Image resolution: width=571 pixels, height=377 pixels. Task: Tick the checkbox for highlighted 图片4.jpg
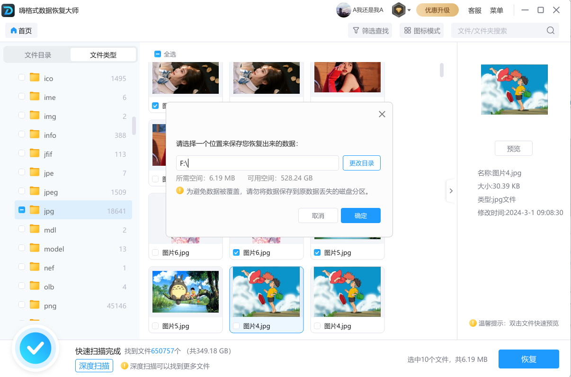pos(236,326)
